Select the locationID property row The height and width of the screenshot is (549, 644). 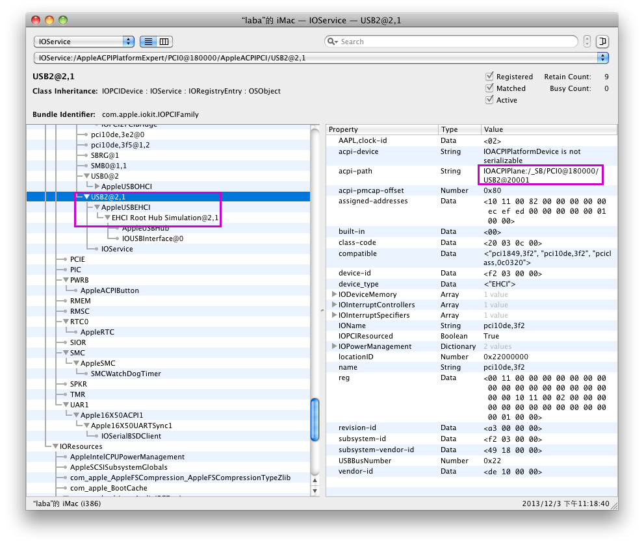coord(472,357)
